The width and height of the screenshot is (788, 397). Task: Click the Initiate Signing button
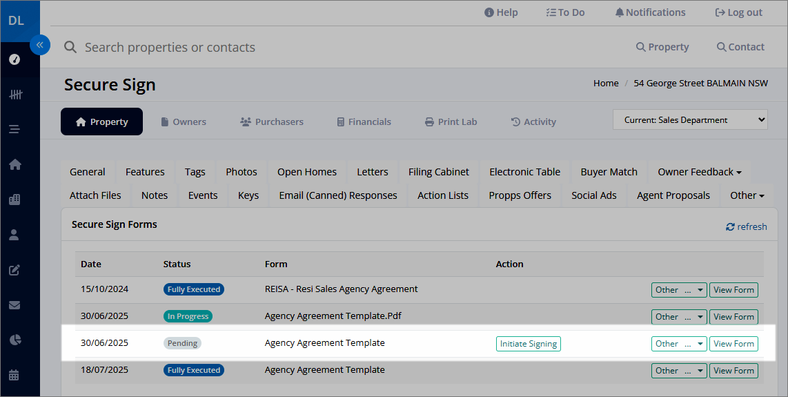tap(529, 344)
